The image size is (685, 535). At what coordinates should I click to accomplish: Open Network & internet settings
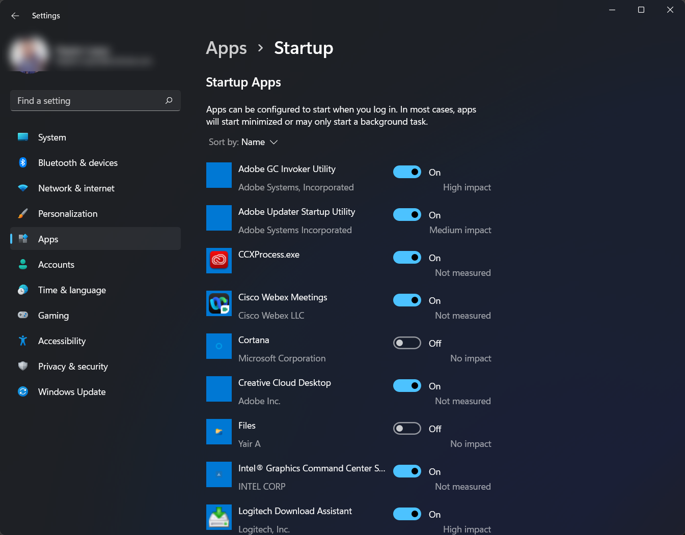click(x=95, y=188)
